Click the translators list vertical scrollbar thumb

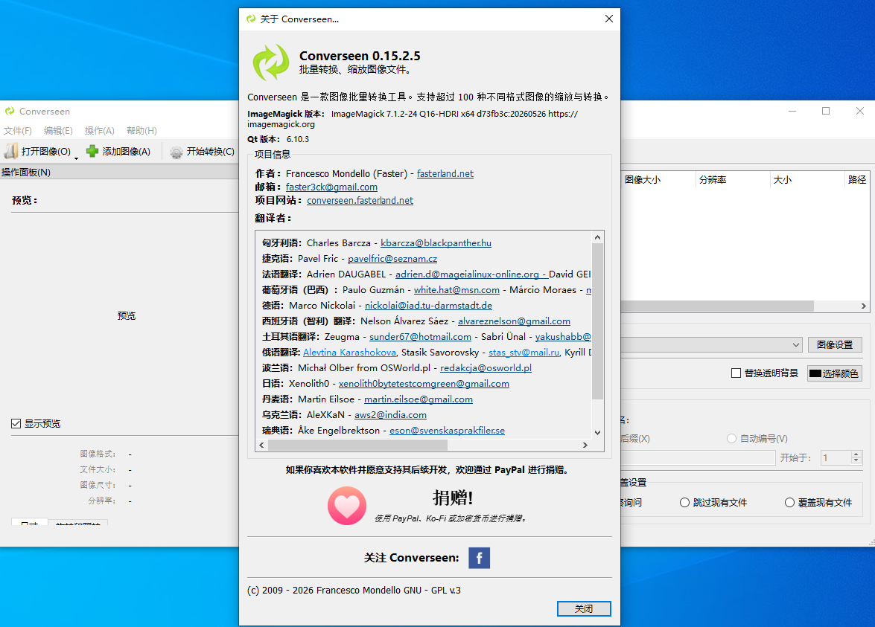[597, 321]
